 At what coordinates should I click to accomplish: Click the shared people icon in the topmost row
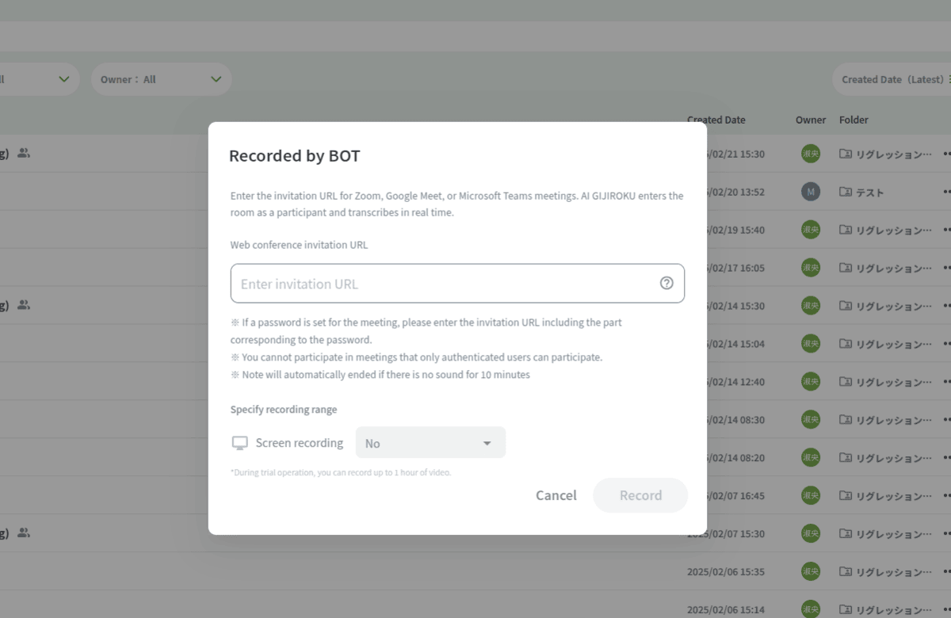24,153
